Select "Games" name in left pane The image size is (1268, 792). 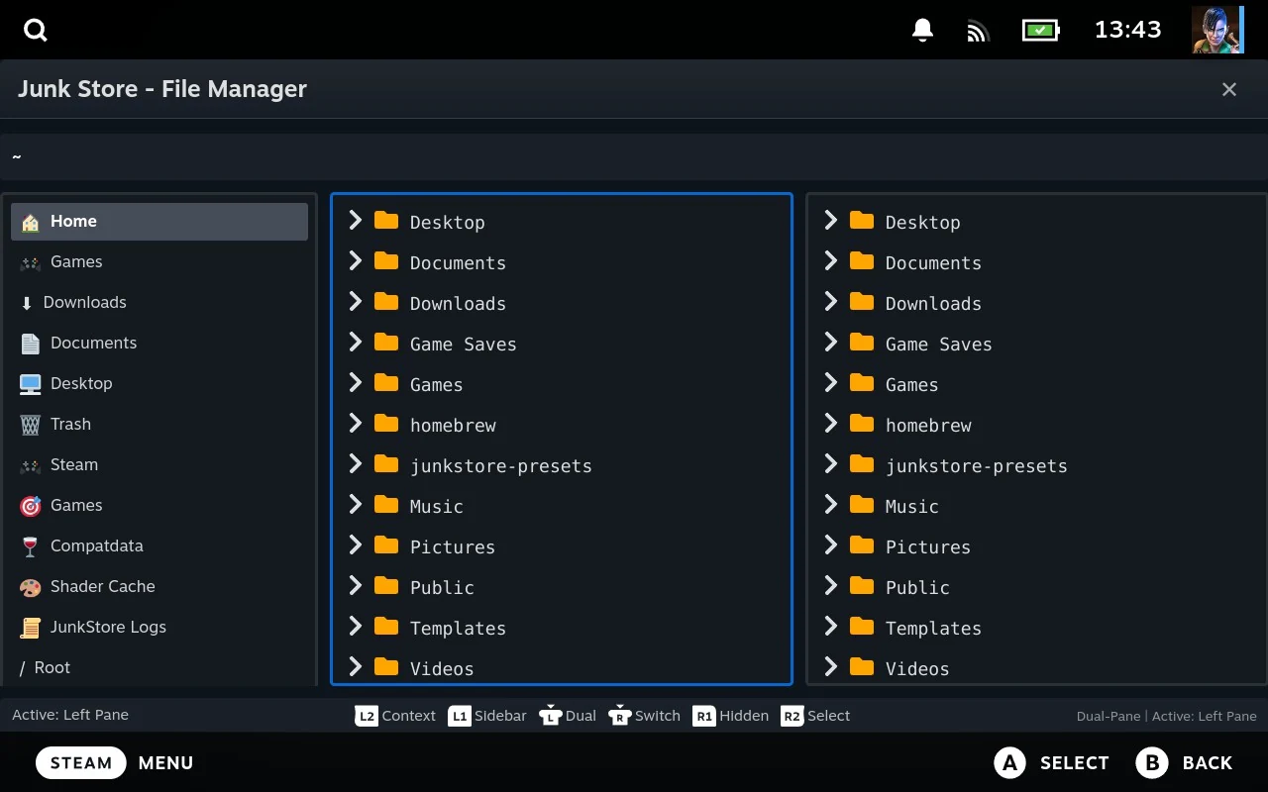point(437,385)
